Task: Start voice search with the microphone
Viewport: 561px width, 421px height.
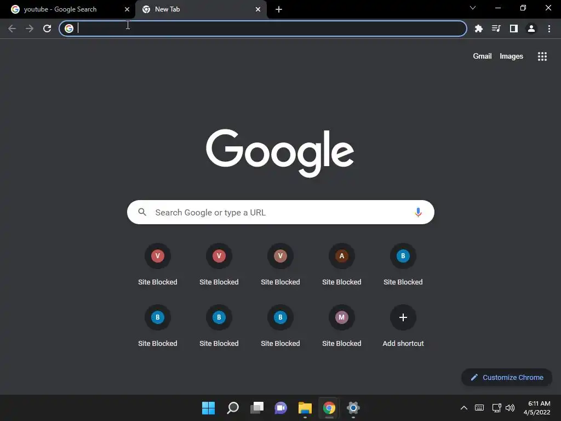Action: coord(418,212)
